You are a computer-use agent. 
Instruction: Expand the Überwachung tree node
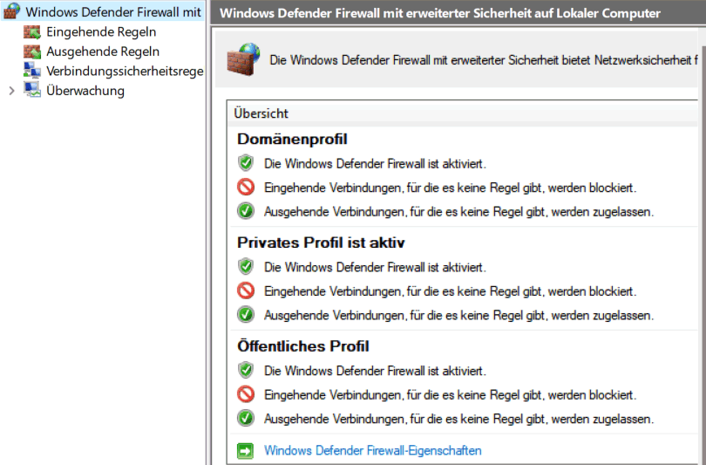tap(11, 91)
